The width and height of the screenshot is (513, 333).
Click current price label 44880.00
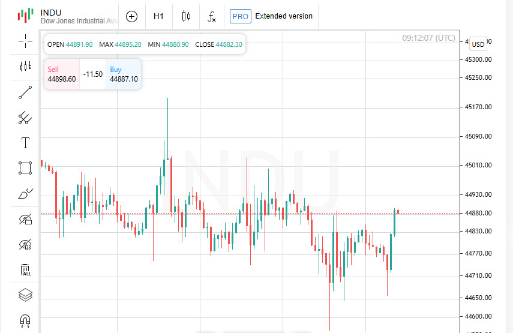(478, 213)
